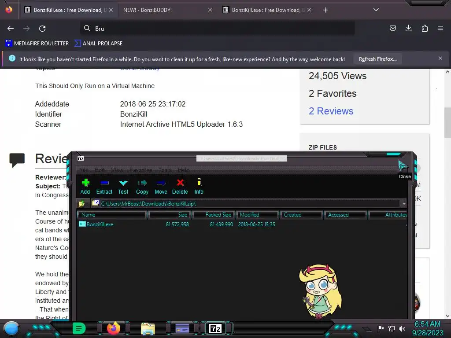Expand the list all tabs chevron
451x338 pixels.
point(376,10)
